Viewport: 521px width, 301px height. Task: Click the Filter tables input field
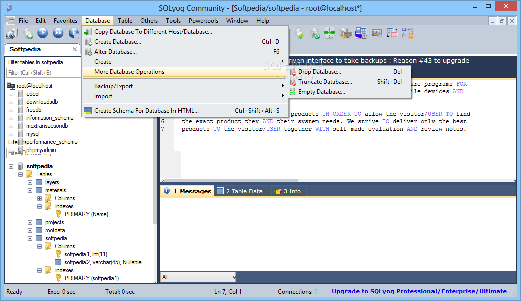44,73
